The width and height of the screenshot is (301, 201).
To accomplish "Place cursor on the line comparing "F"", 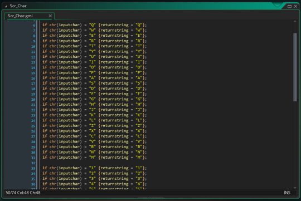I will coord(94,94).
